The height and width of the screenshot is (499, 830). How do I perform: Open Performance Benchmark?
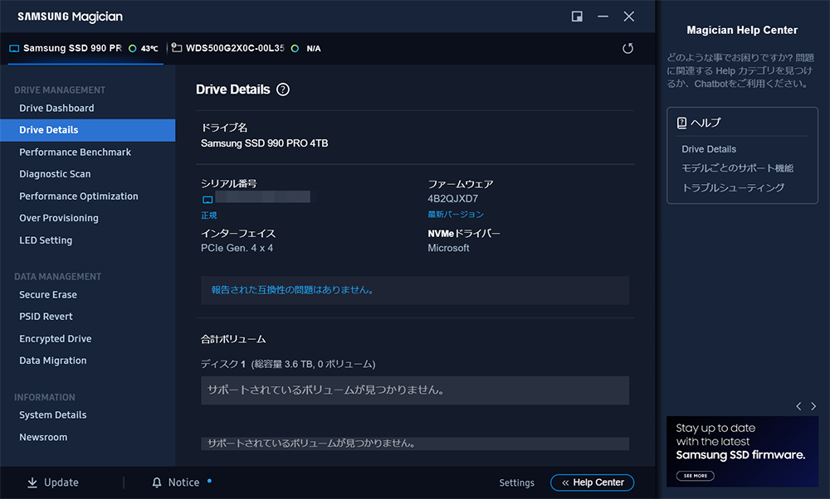(x=76, y=153)
